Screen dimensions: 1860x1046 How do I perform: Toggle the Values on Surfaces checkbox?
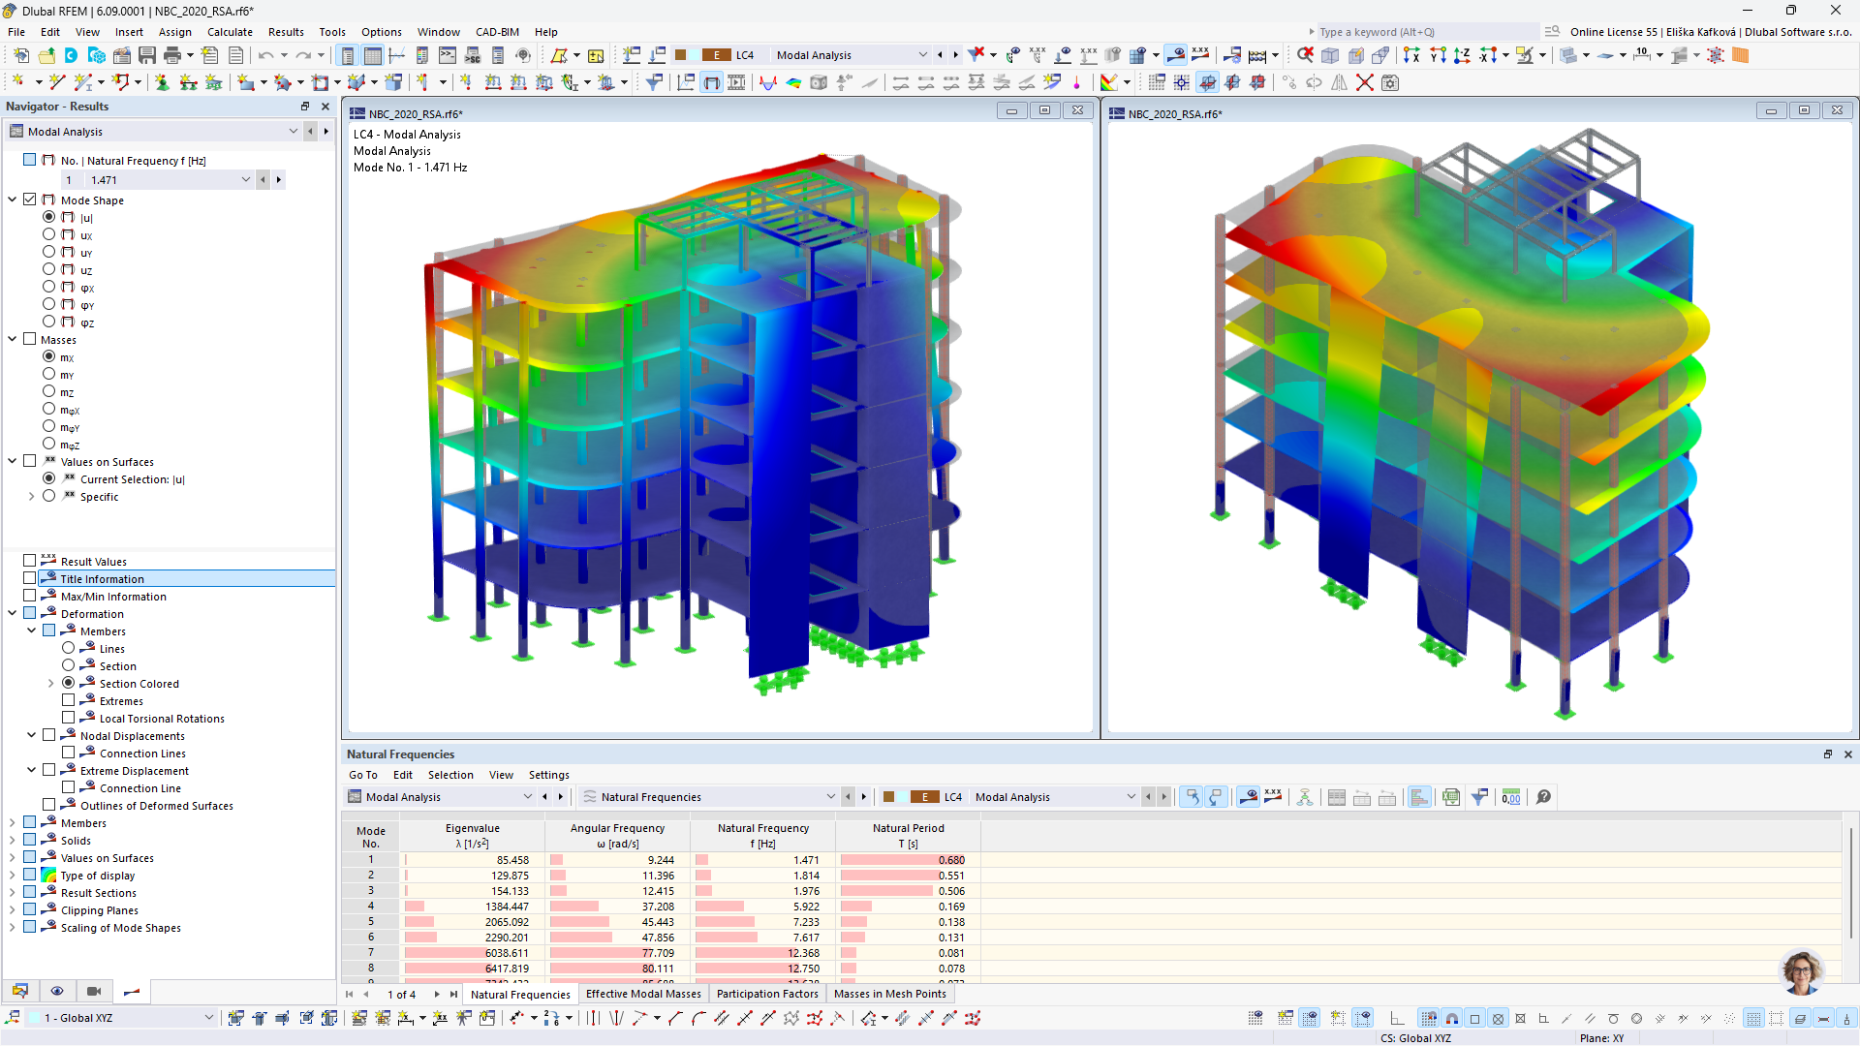click(28, 461)
